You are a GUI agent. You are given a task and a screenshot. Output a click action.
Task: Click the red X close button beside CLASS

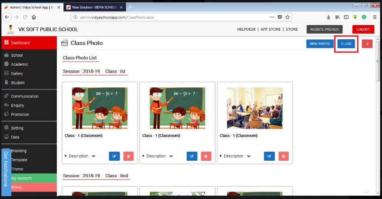pyautogui.click(x=367, y=44)
